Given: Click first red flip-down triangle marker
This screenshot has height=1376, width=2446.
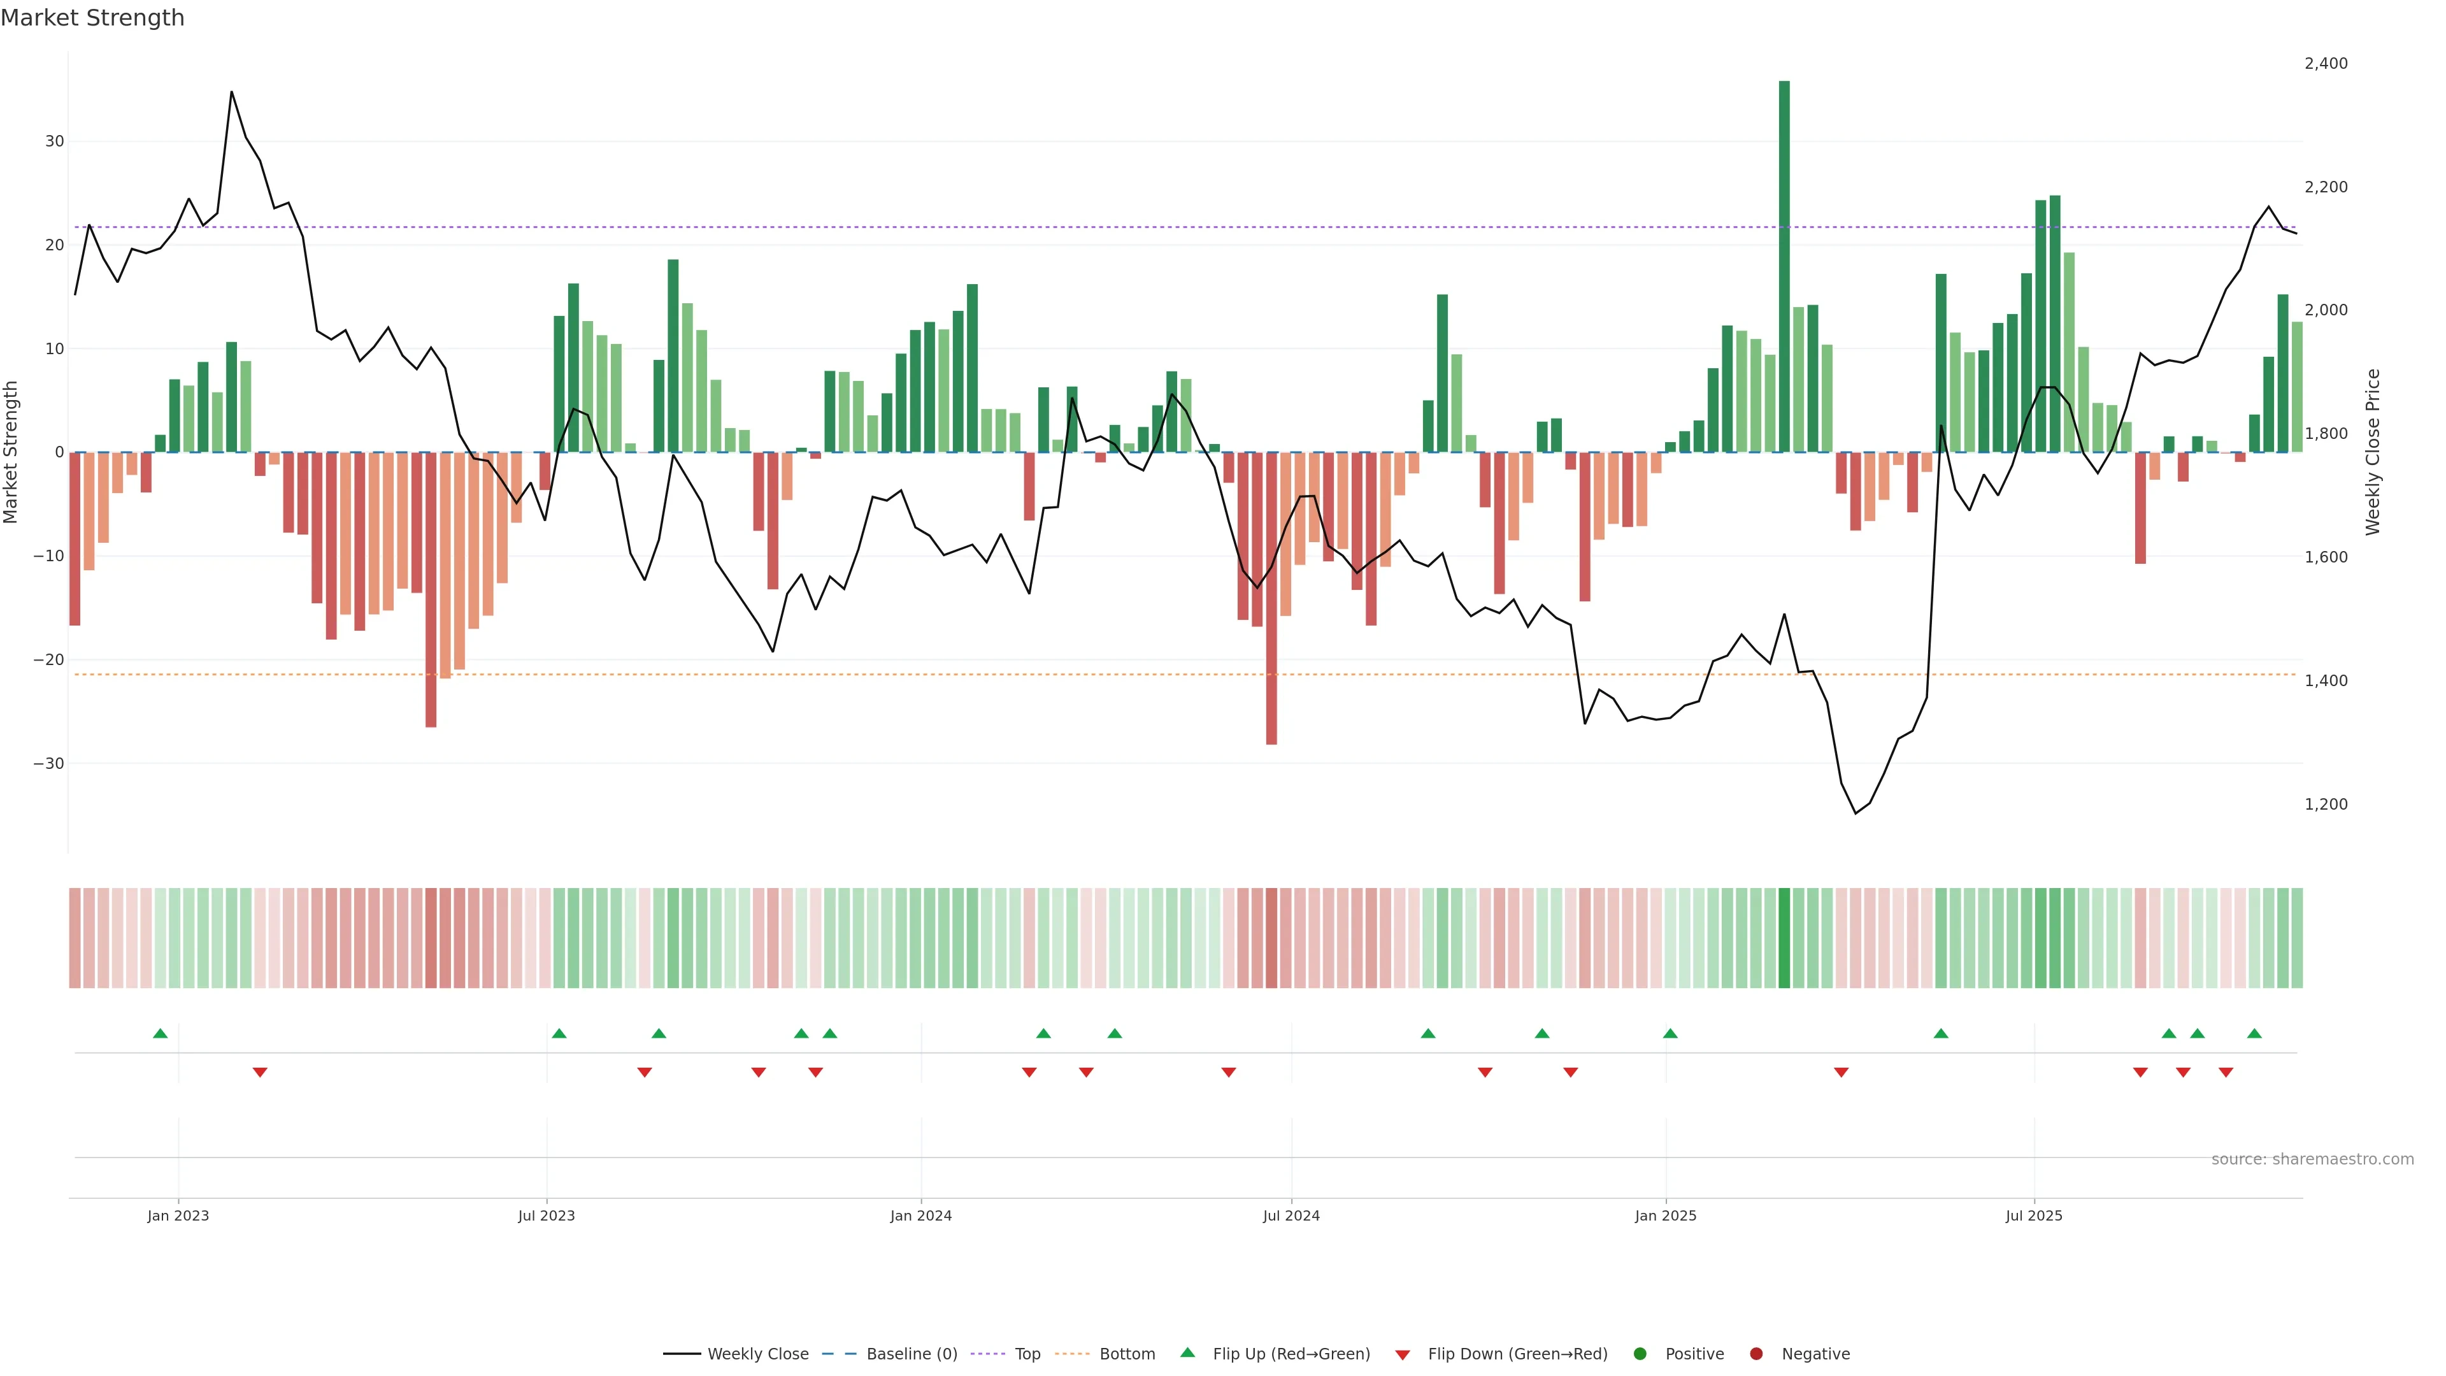Looking at the screenshot, I should [260, 1072].
